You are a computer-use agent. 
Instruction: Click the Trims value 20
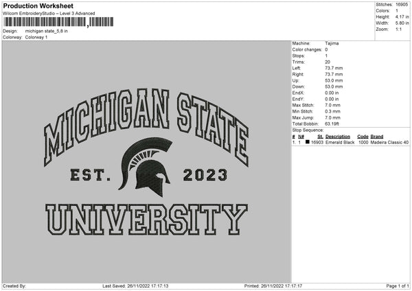[328, 62]
